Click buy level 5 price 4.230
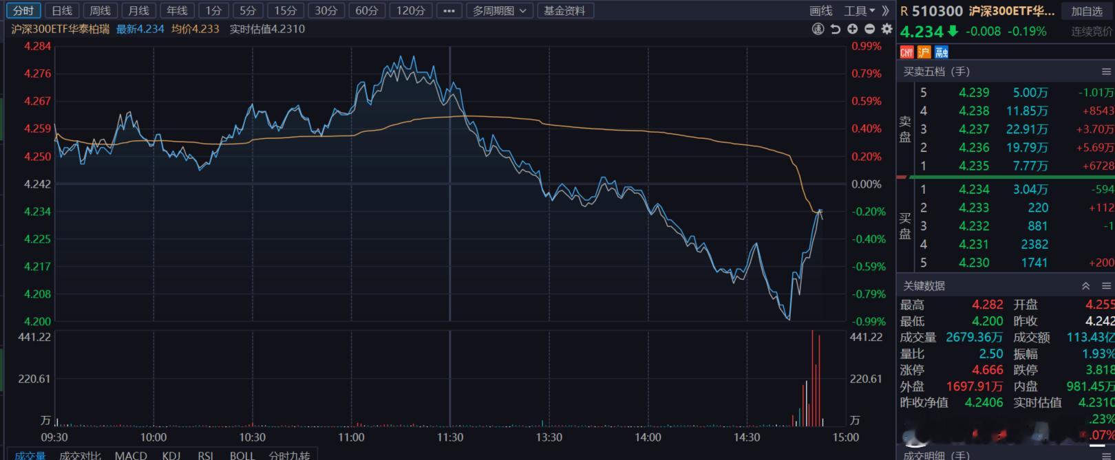 coord(974,263)
